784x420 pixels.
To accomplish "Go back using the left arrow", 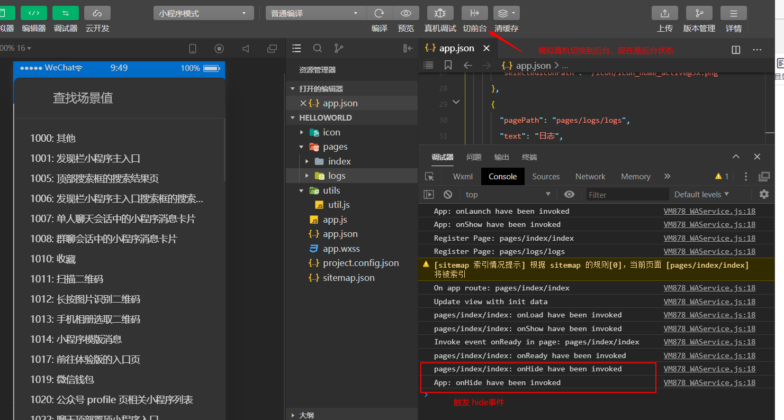I will click(x=467, y=65).
